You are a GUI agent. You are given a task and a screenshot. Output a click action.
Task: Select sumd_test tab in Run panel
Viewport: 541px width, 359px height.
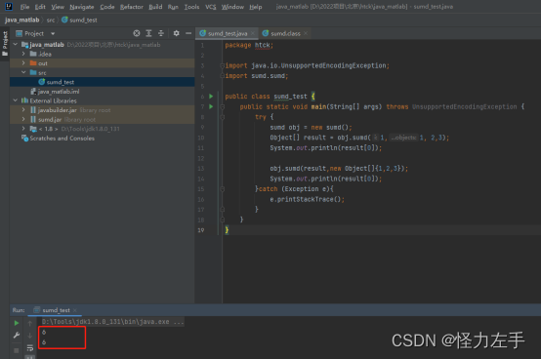point(56,310)
